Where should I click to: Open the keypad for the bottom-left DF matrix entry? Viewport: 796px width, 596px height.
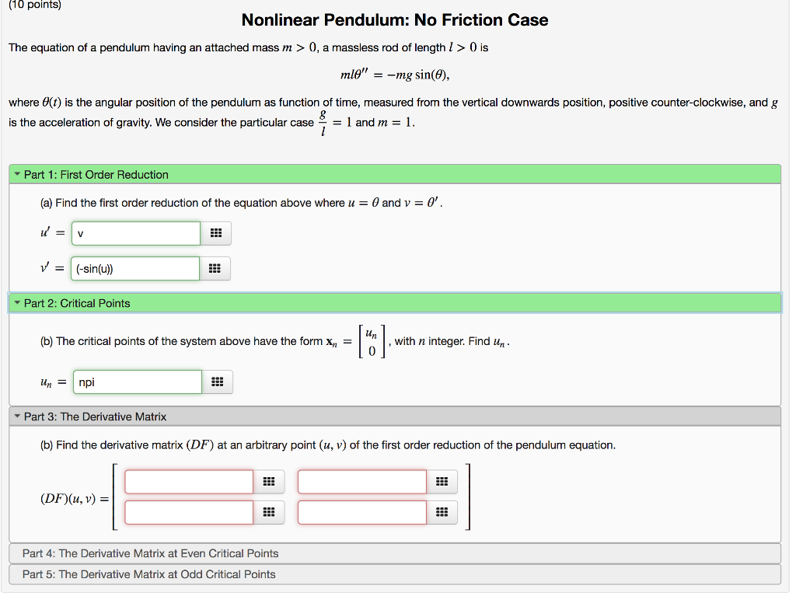click(269, 511)
